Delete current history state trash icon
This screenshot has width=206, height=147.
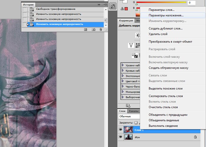(101, 29)
